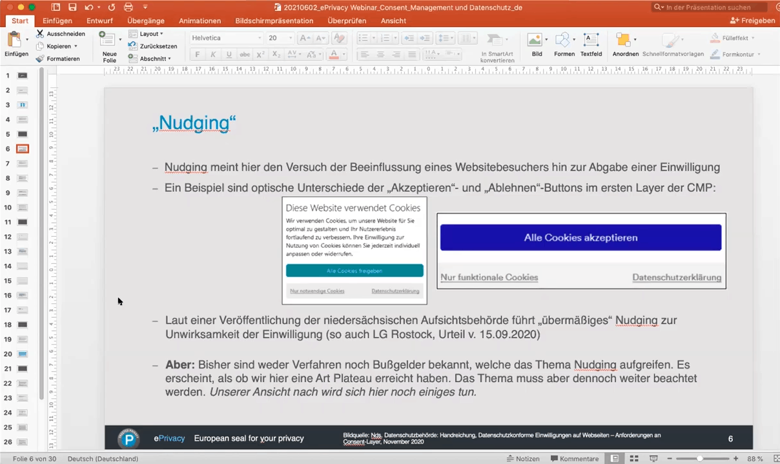Click Deutsch (Deutschland) language in status bar

tap(103, 459)
